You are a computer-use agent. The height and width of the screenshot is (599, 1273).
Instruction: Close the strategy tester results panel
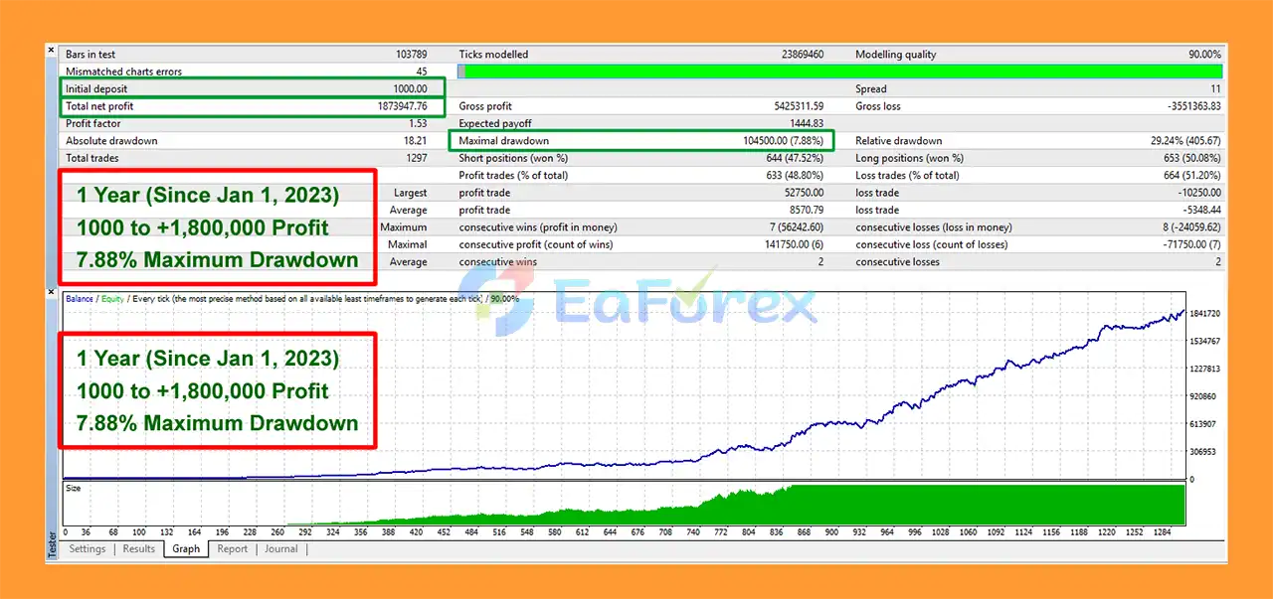(51, 50)
